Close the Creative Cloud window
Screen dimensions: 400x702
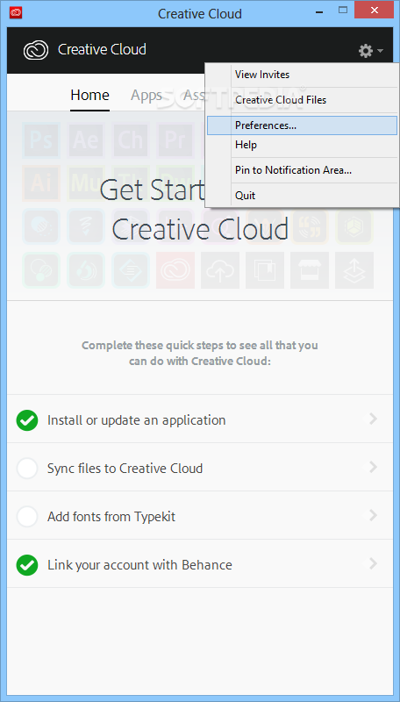tap(374, 10)
